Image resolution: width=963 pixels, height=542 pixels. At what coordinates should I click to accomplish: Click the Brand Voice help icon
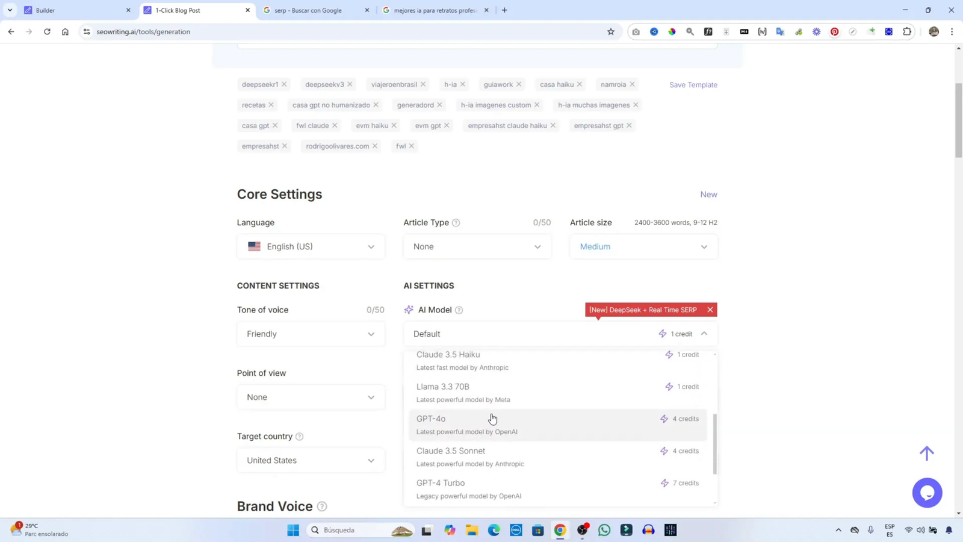322,506
